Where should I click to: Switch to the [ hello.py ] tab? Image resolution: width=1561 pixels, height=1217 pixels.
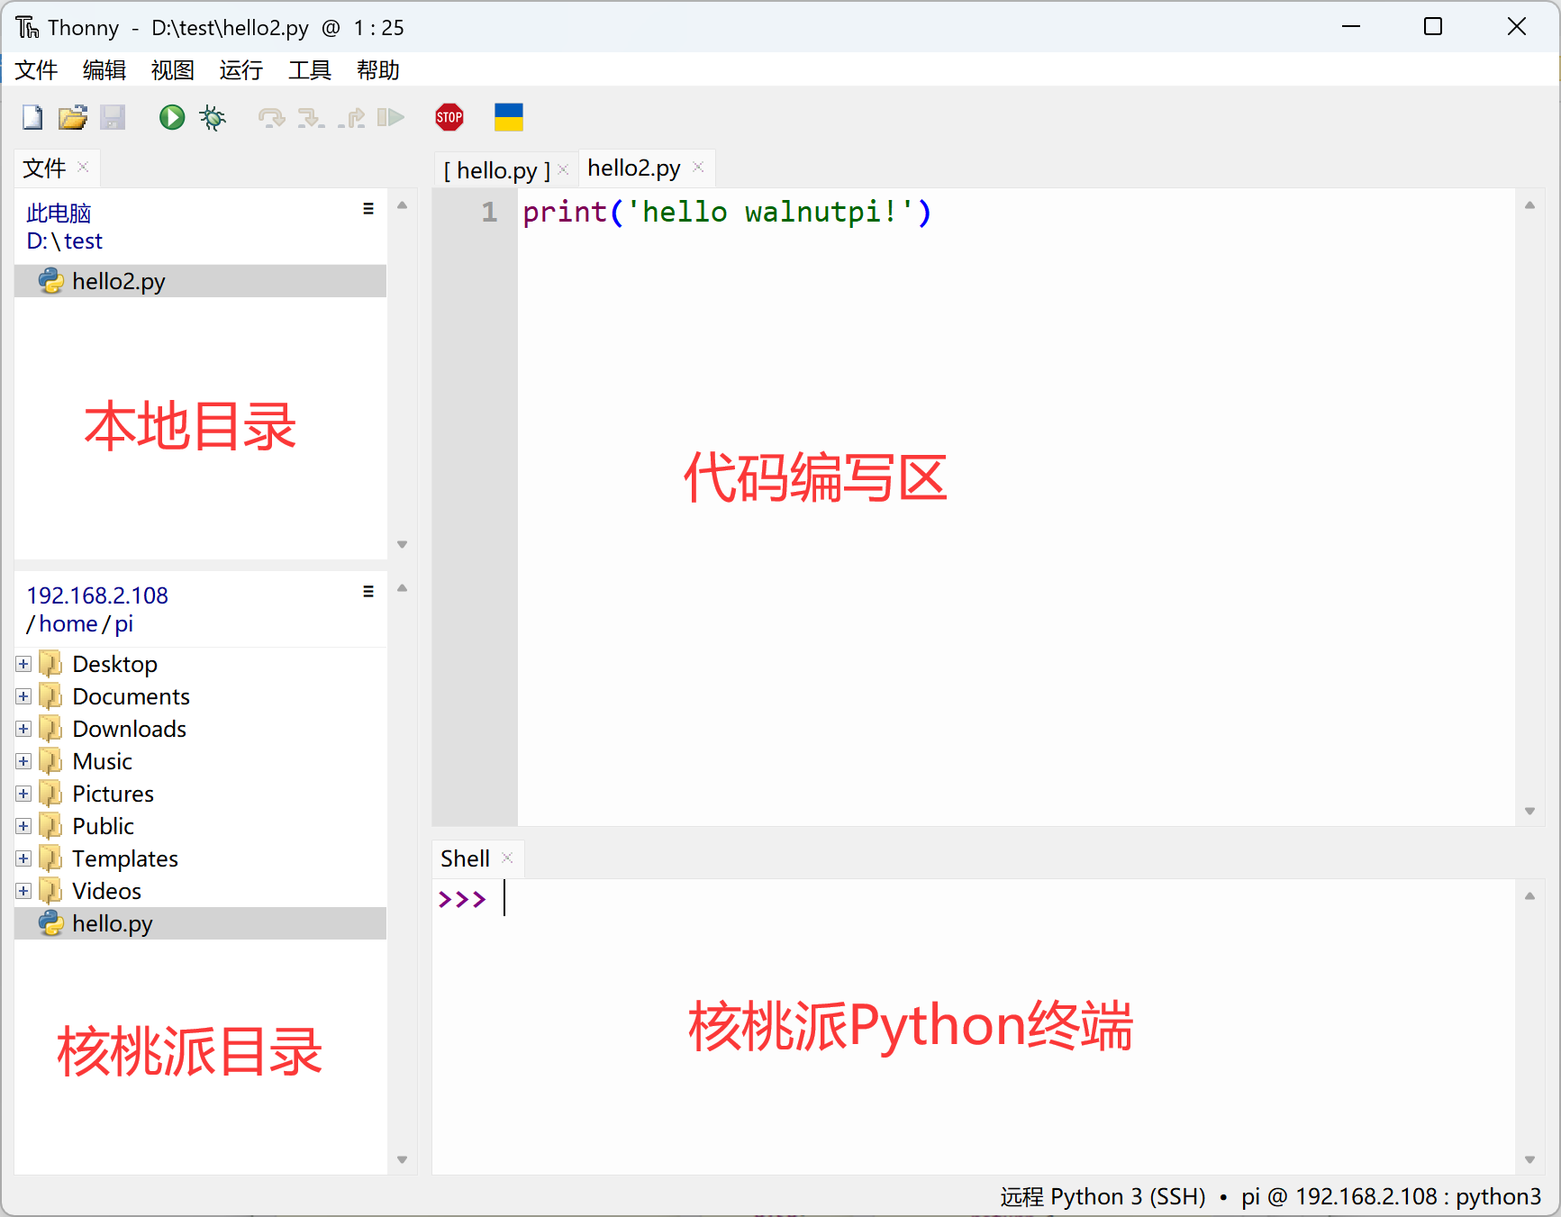pos(496,170)
